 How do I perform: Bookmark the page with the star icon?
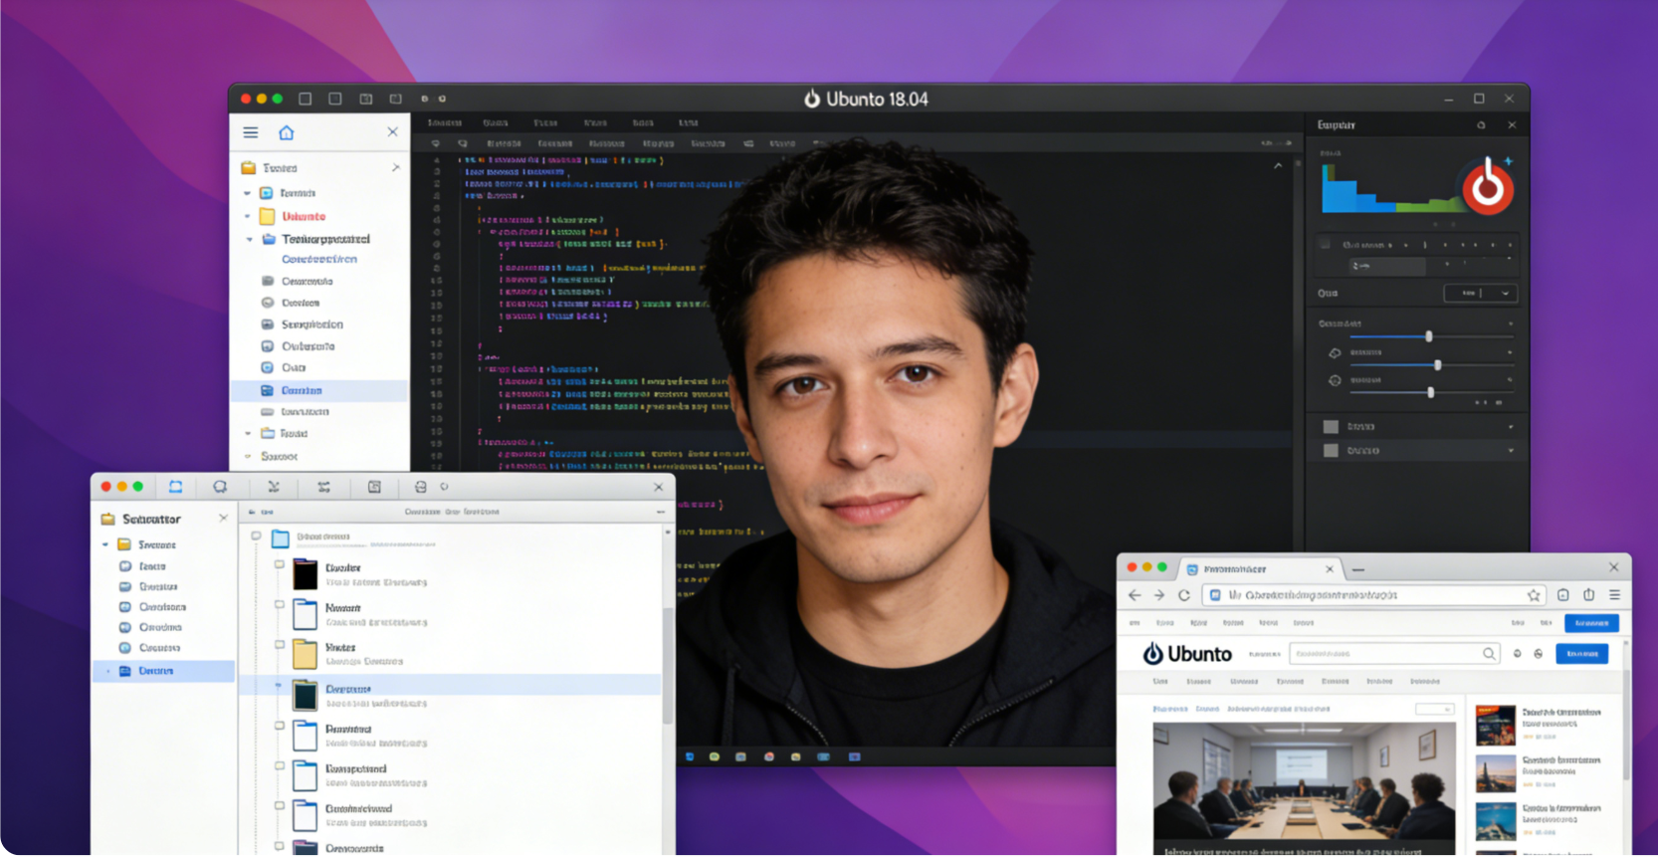click(x=1534, y=595)
